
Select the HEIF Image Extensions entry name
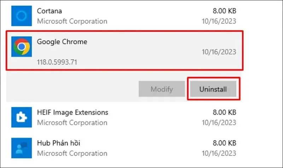coord(73,112)
